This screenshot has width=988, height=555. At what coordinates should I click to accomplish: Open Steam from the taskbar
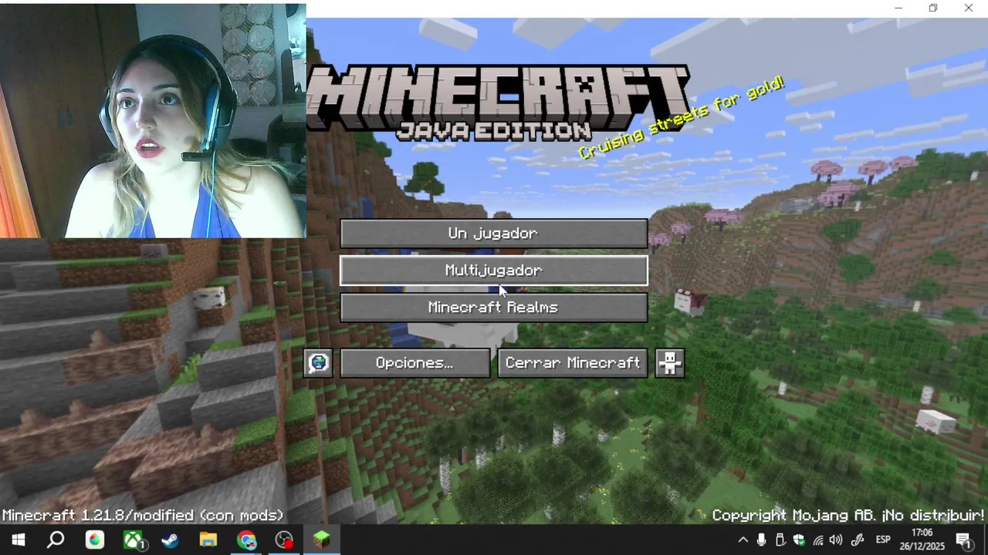(x=170, y=540)
